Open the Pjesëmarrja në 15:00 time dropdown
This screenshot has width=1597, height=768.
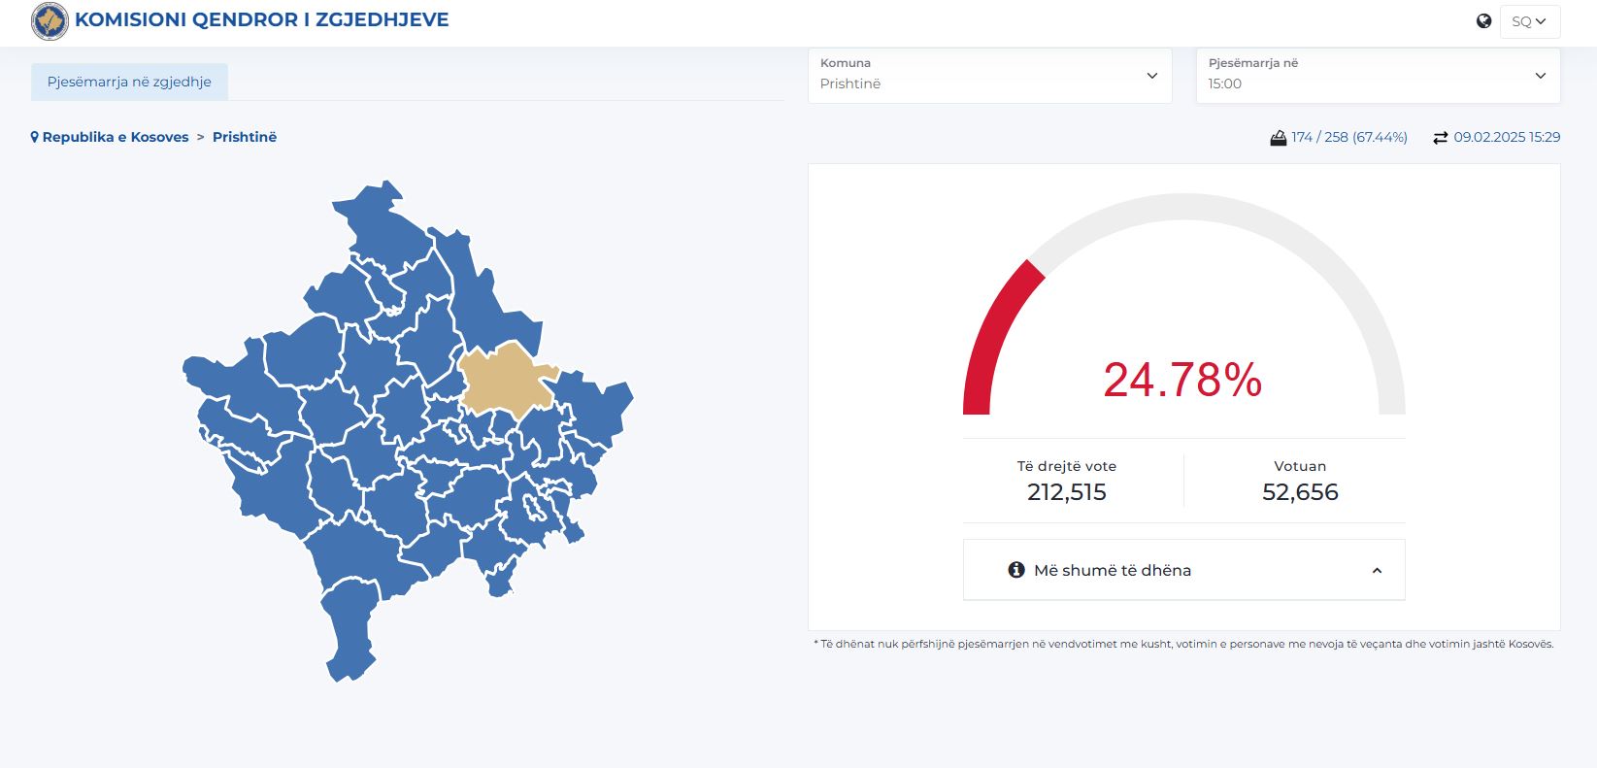[1377, 76]
